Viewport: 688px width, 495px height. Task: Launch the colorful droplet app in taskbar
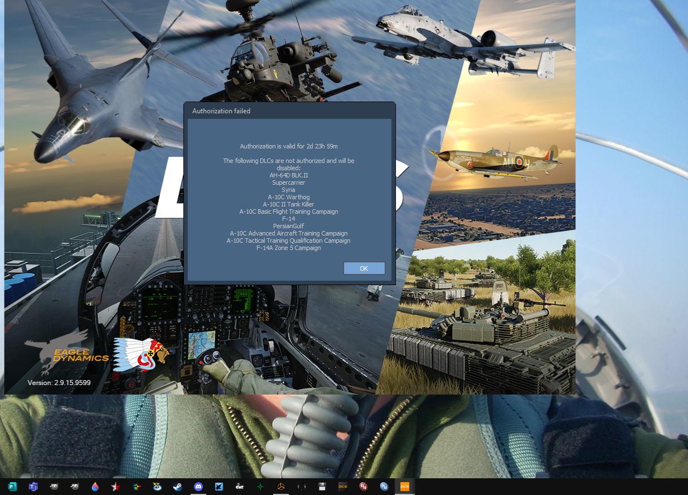95,487
